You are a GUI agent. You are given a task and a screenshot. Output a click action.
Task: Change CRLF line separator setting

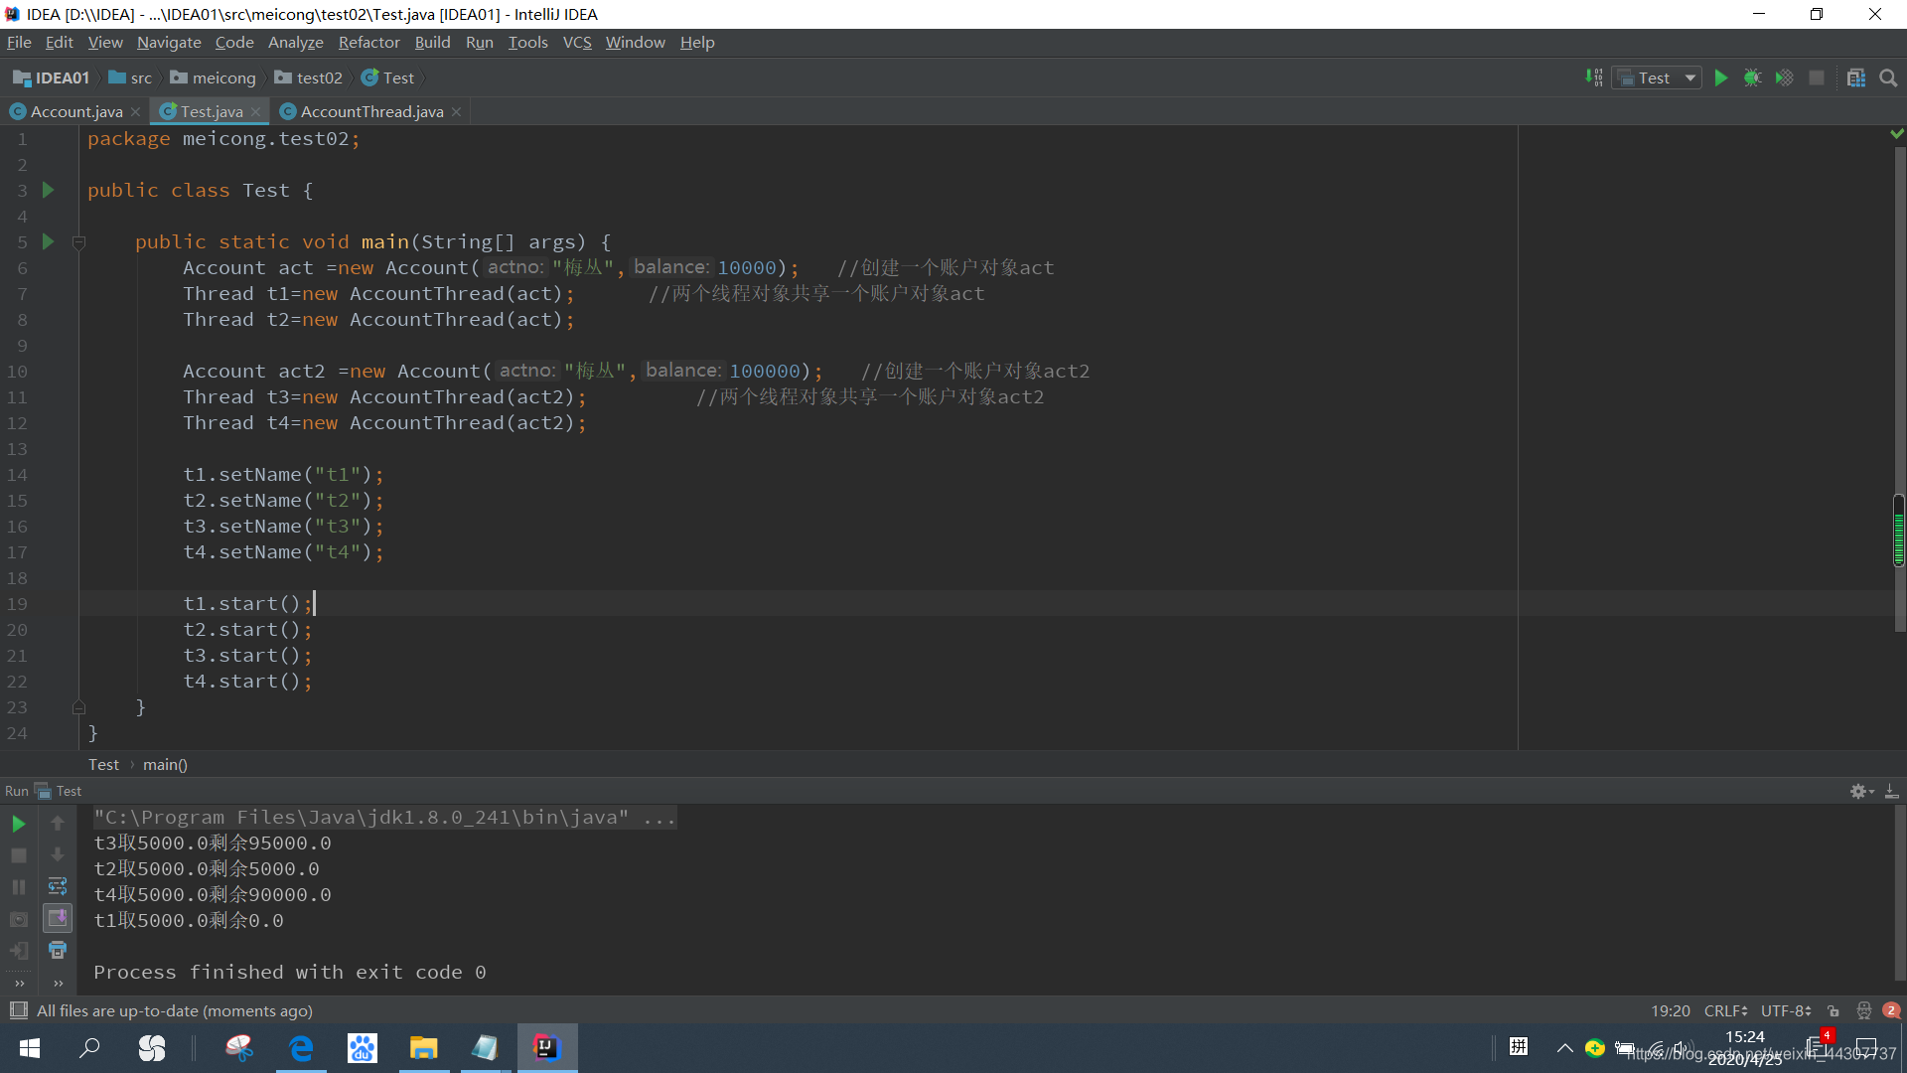click(x=1726, y=1010)
